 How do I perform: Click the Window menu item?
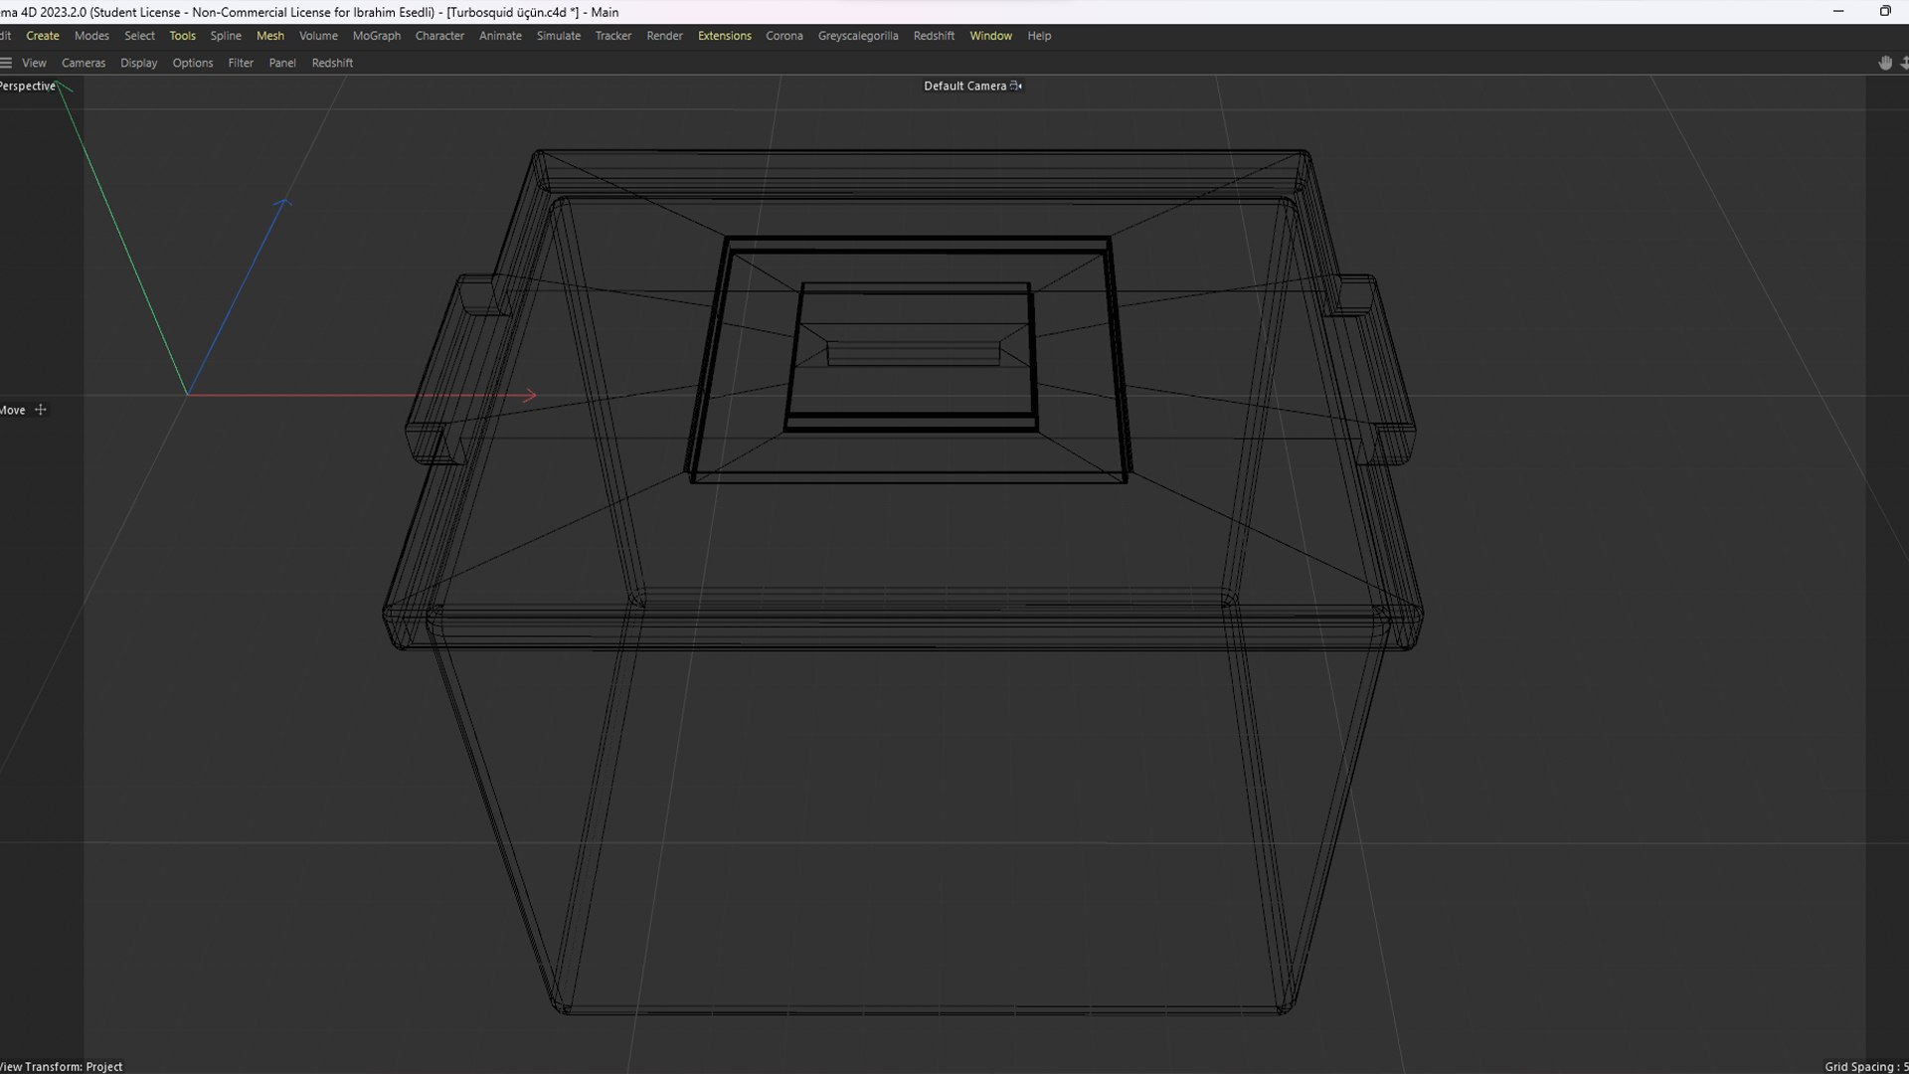pos(991,36)
